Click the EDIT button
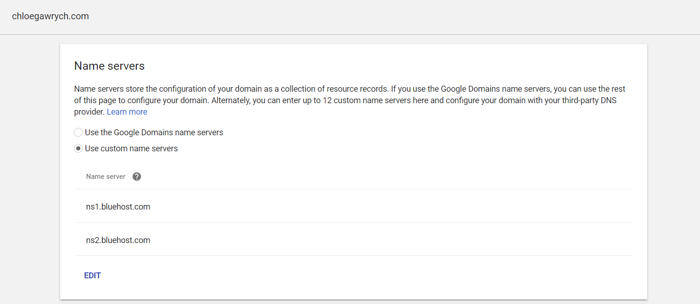This screenshot has height=304, width=700. tap(92, 276)
